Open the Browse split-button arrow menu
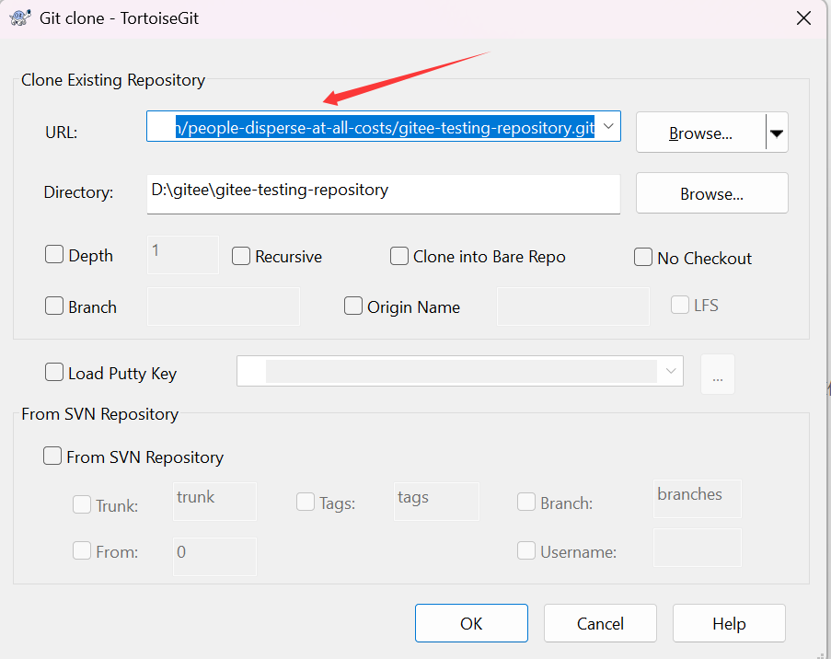 pyautogui.click(x=777, y=133)
